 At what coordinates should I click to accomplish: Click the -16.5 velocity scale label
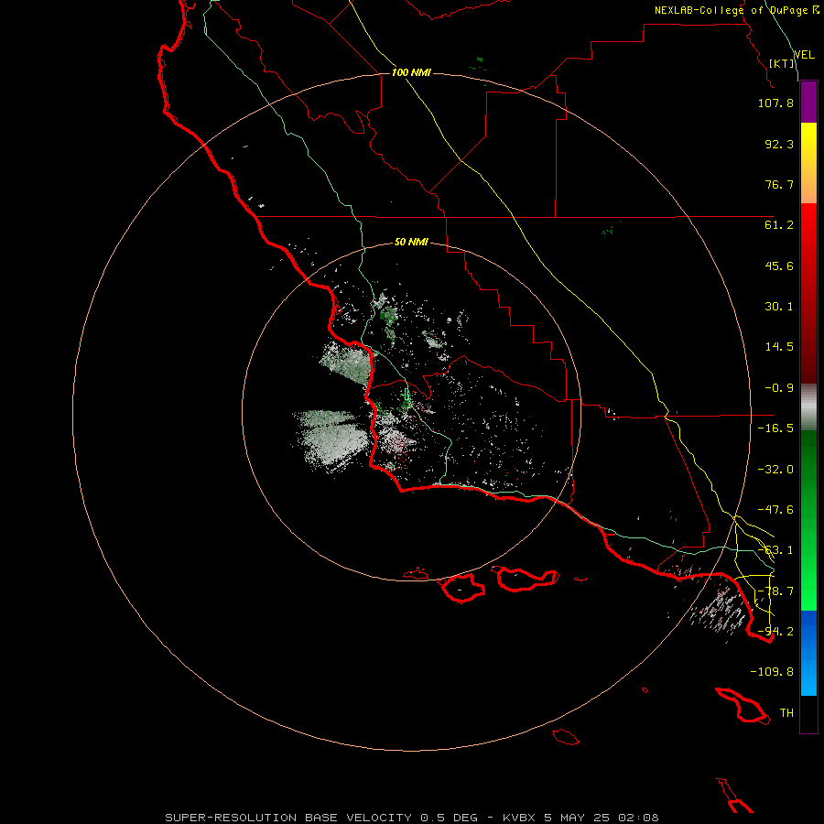pos(775,428)
